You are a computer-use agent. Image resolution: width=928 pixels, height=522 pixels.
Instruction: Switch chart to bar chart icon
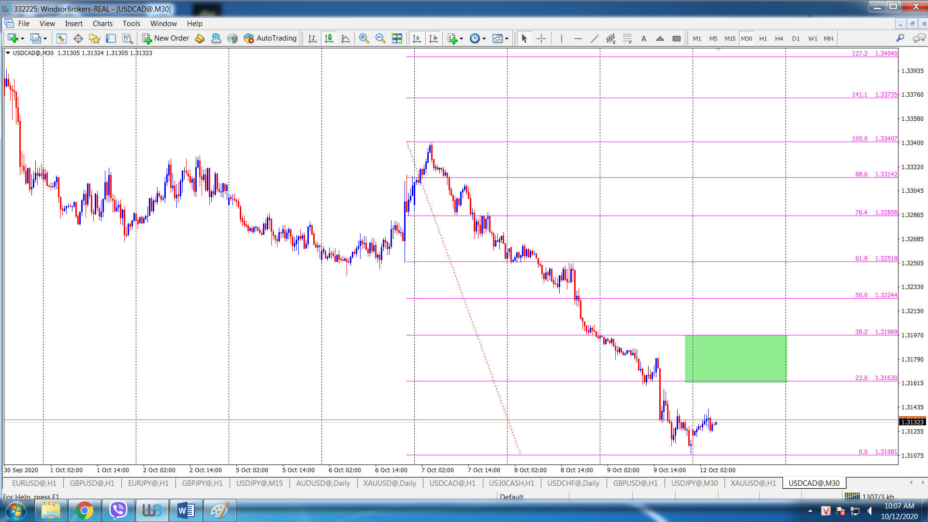[x=312, y=39]
